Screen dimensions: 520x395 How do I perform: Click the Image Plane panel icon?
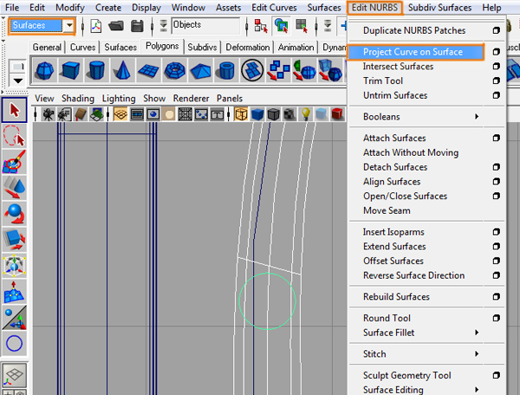[96, 114]
